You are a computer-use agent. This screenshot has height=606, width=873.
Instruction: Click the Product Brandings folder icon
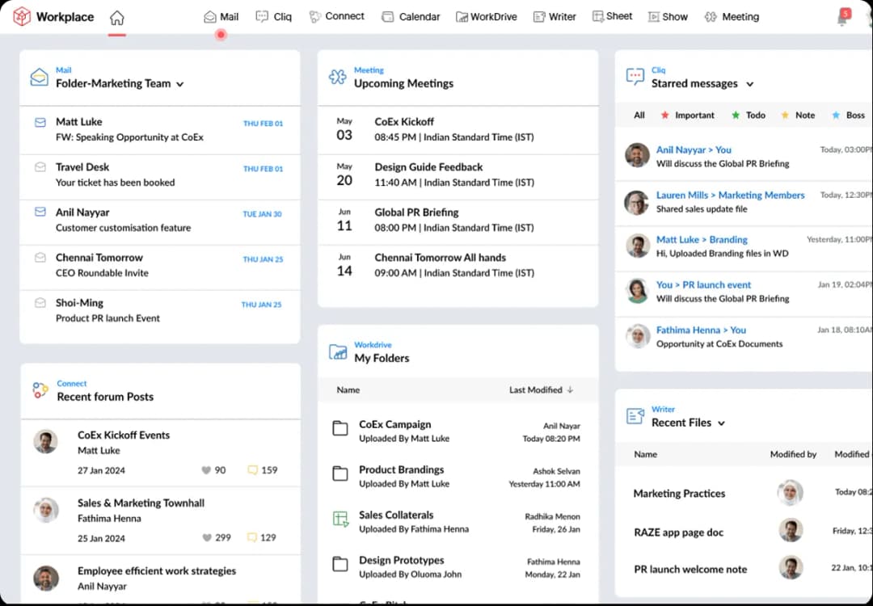coord(340,473)
